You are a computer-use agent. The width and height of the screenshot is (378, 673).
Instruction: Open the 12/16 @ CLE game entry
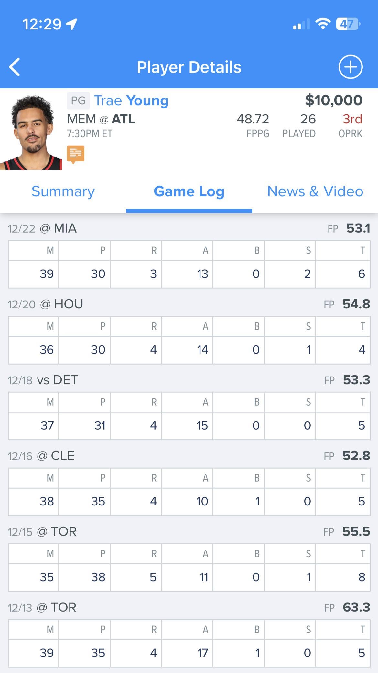tap(41, 456)
